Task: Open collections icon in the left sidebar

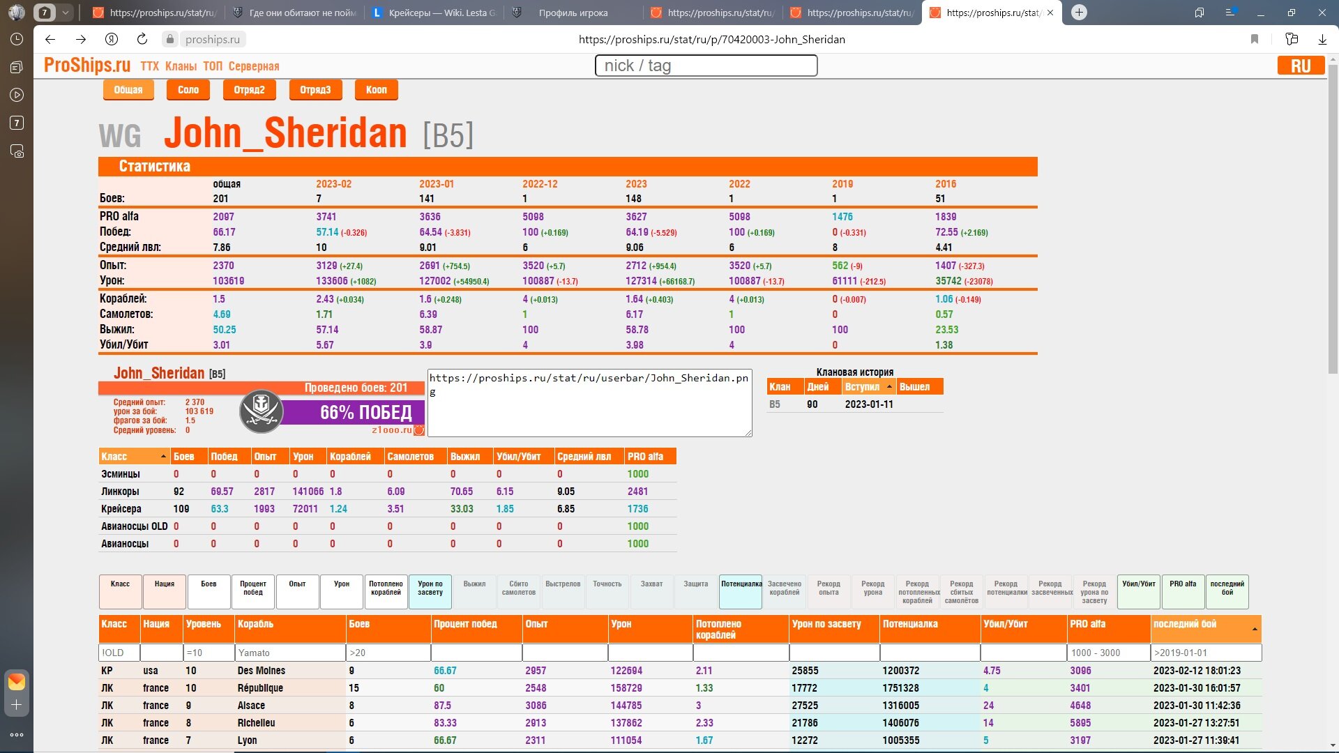Action: [x=17, y=67]
